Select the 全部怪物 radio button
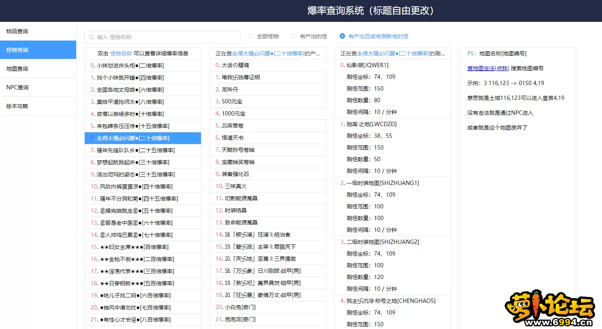Image resolution: width=602 pixels, height=329 pixels. click(251, 36)
